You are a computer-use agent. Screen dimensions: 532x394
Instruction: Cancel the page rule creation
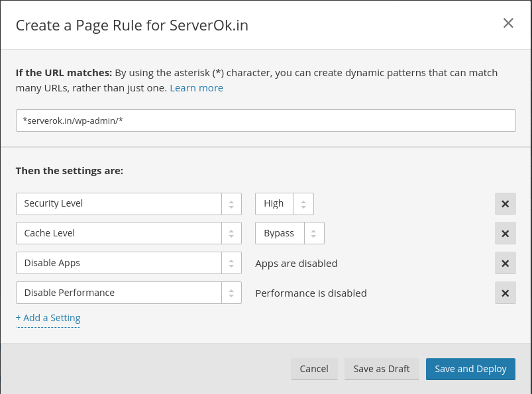tap(314, 369)
